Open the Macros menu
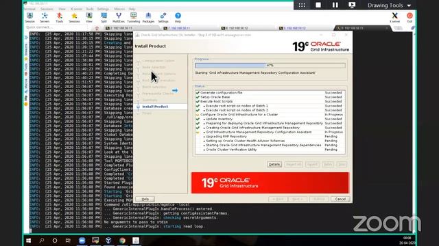The height and width of the screenshot is (246, 439). pos(119,9)
